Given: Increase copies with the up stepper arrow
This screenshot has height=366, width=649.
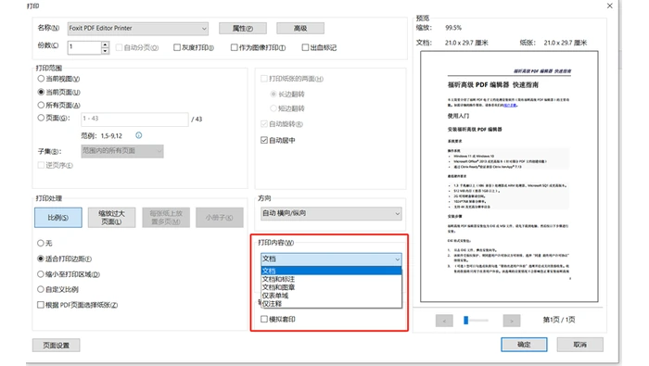Looking at the screenshot, I should point(105,44).
